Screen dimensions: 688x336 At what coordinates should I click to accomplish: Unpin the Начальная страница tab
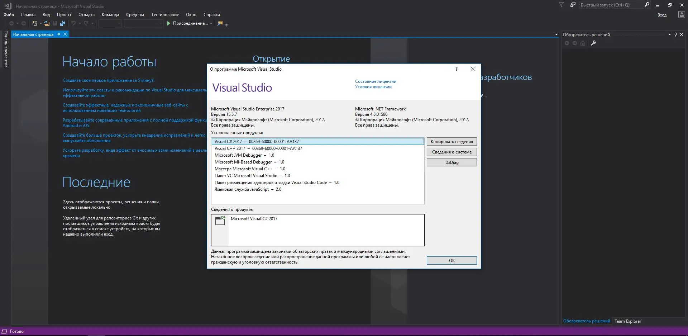coord(58,34)
